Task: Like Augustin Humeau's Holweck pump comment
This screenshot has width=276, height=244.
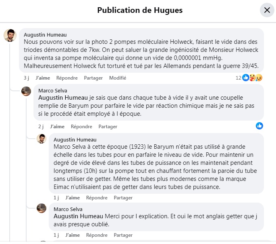Action: click(x=43, y=78)
